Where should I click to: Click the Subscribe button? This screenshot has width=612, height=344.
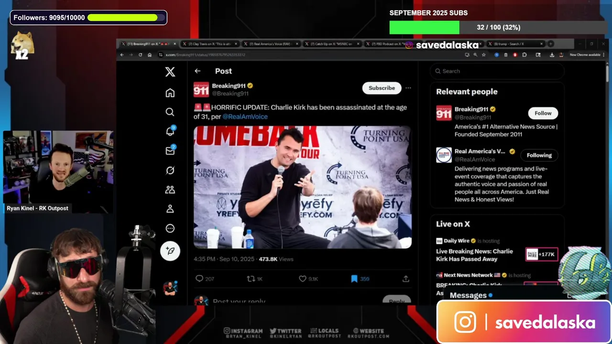click(x=382, y=88)
